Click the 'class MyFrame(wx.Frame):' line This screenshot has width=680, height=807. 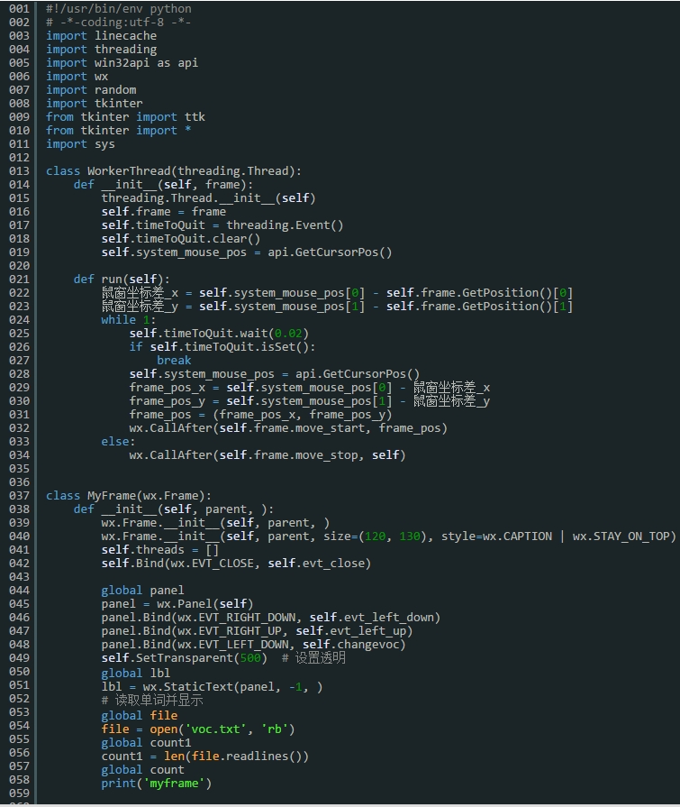click(x=129, y=496)
